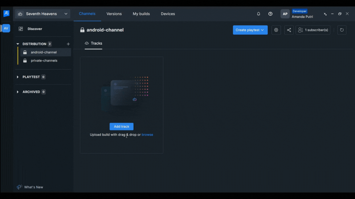
Task: Expand the PLAYTEST section
Action: pyautogui.click(x=18, y=77)
